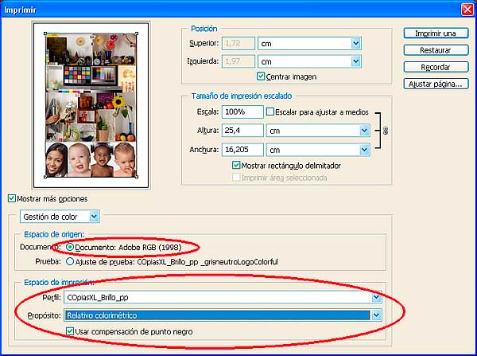Open the Altura units dropdown
477x356 pixels.
[364, 131]
